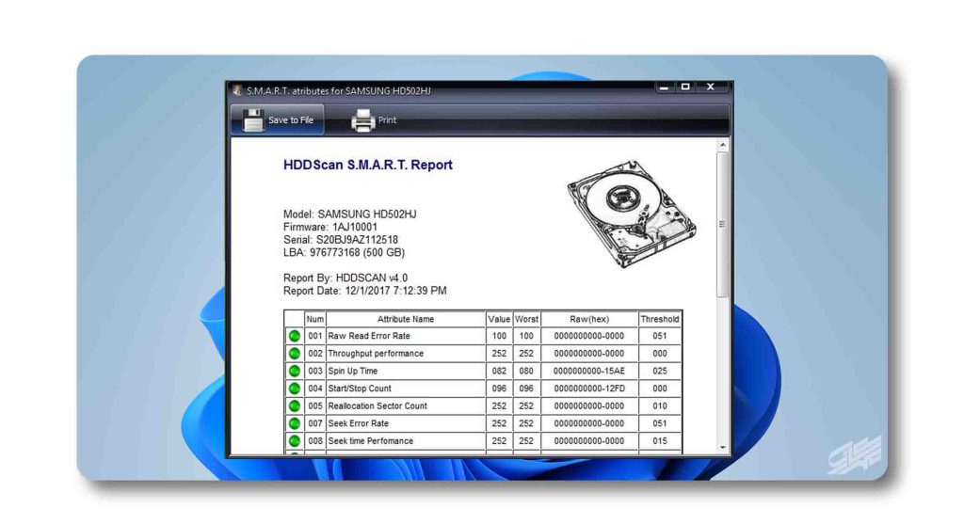This screenshot has width=964, height=524.
Task: Click the Attribute Name column header
Action: (x=406, y=319)
